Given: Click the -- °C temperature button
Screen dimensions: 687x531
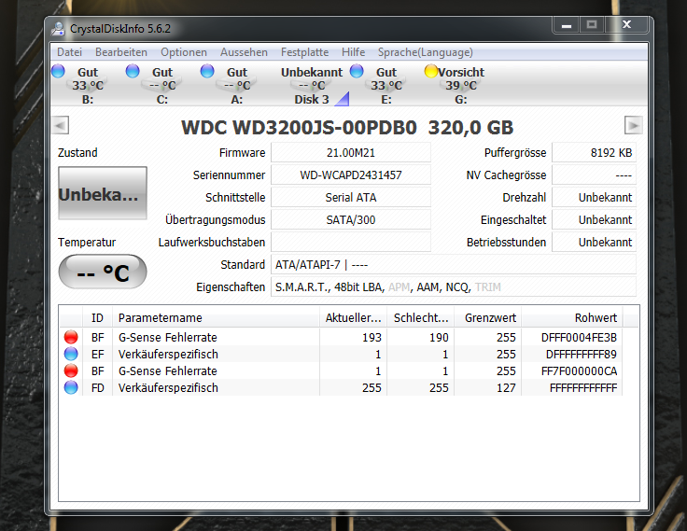Looking at the screenshot, I should coord(103,272).
